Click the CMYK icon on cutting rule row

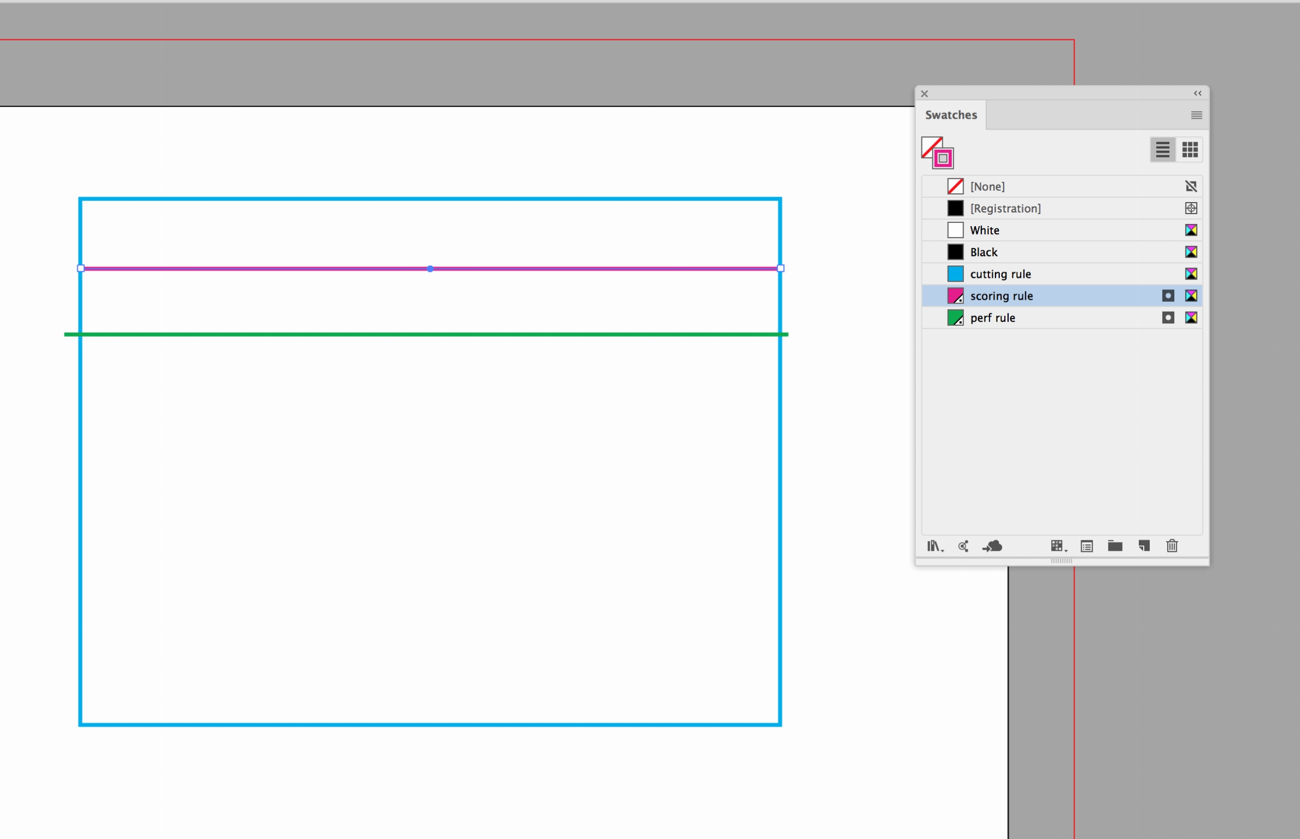(x=1191, y=273)
